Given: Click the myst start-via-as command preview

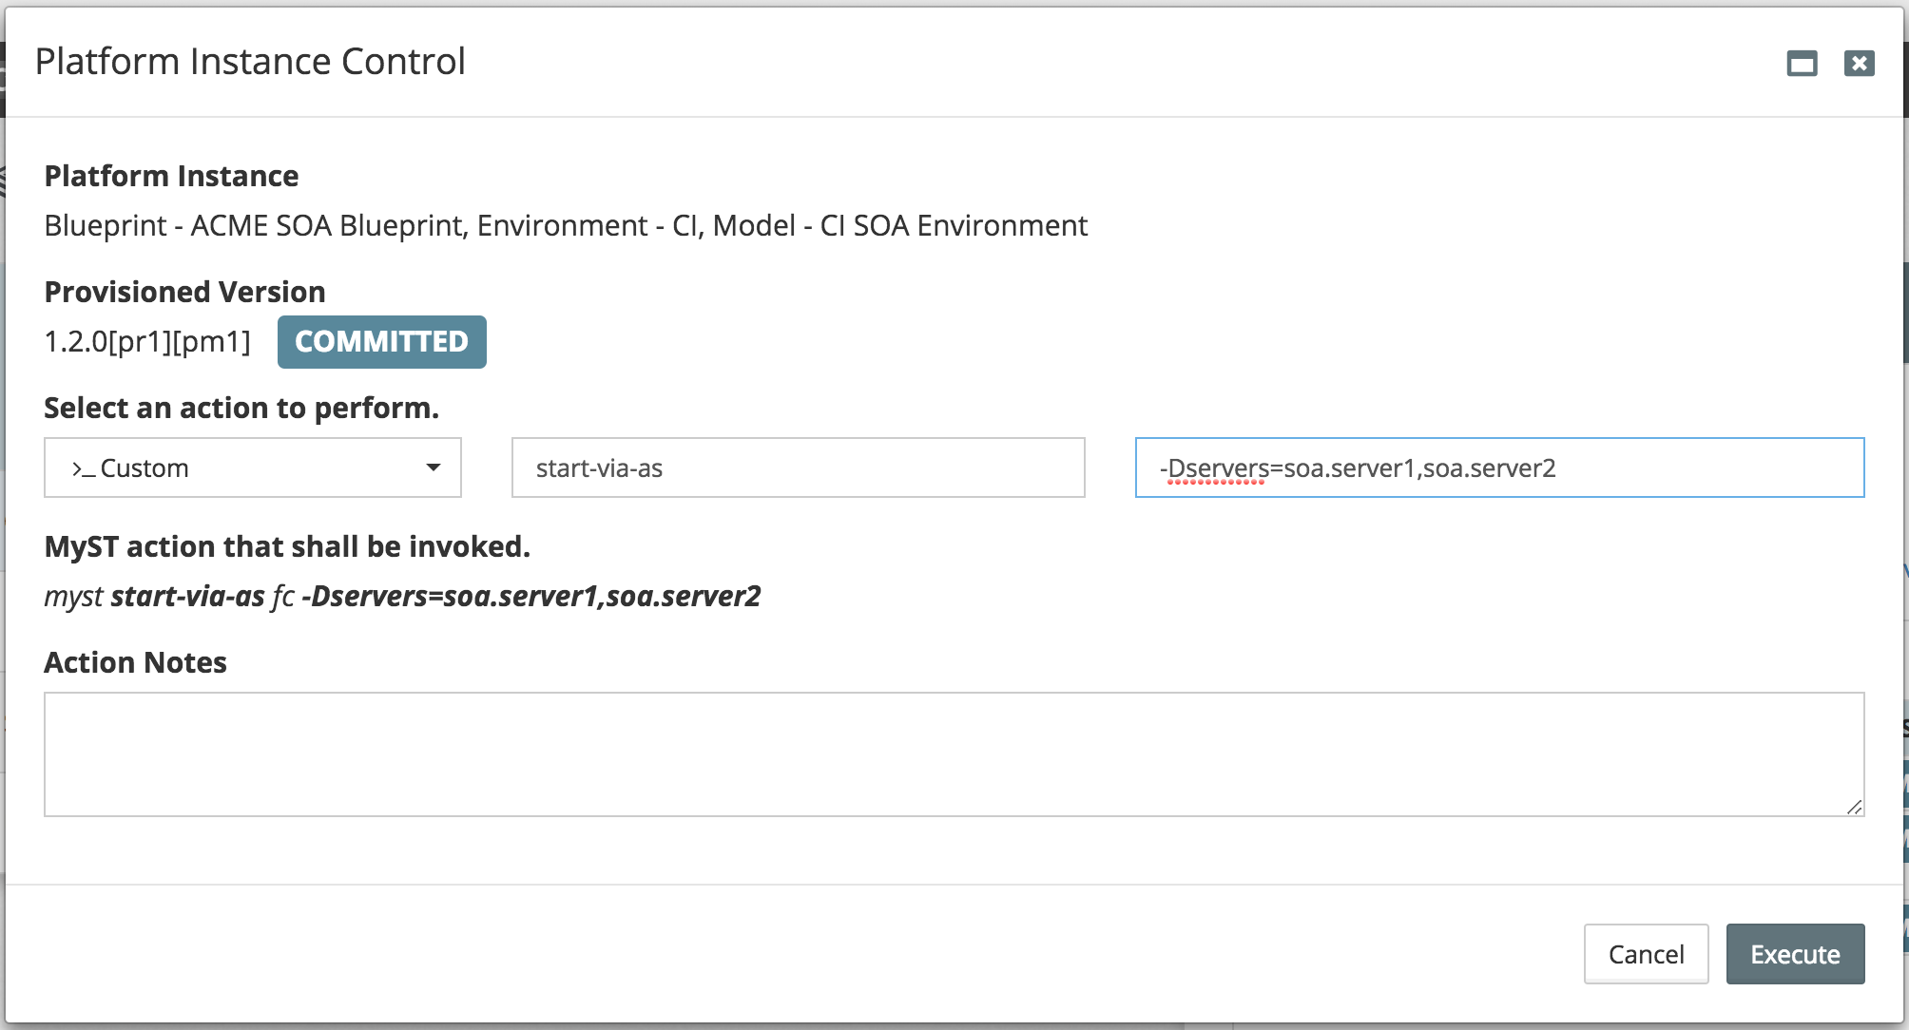Looking at the screenshot, I should pyautogui.click(x=402, y=596).
